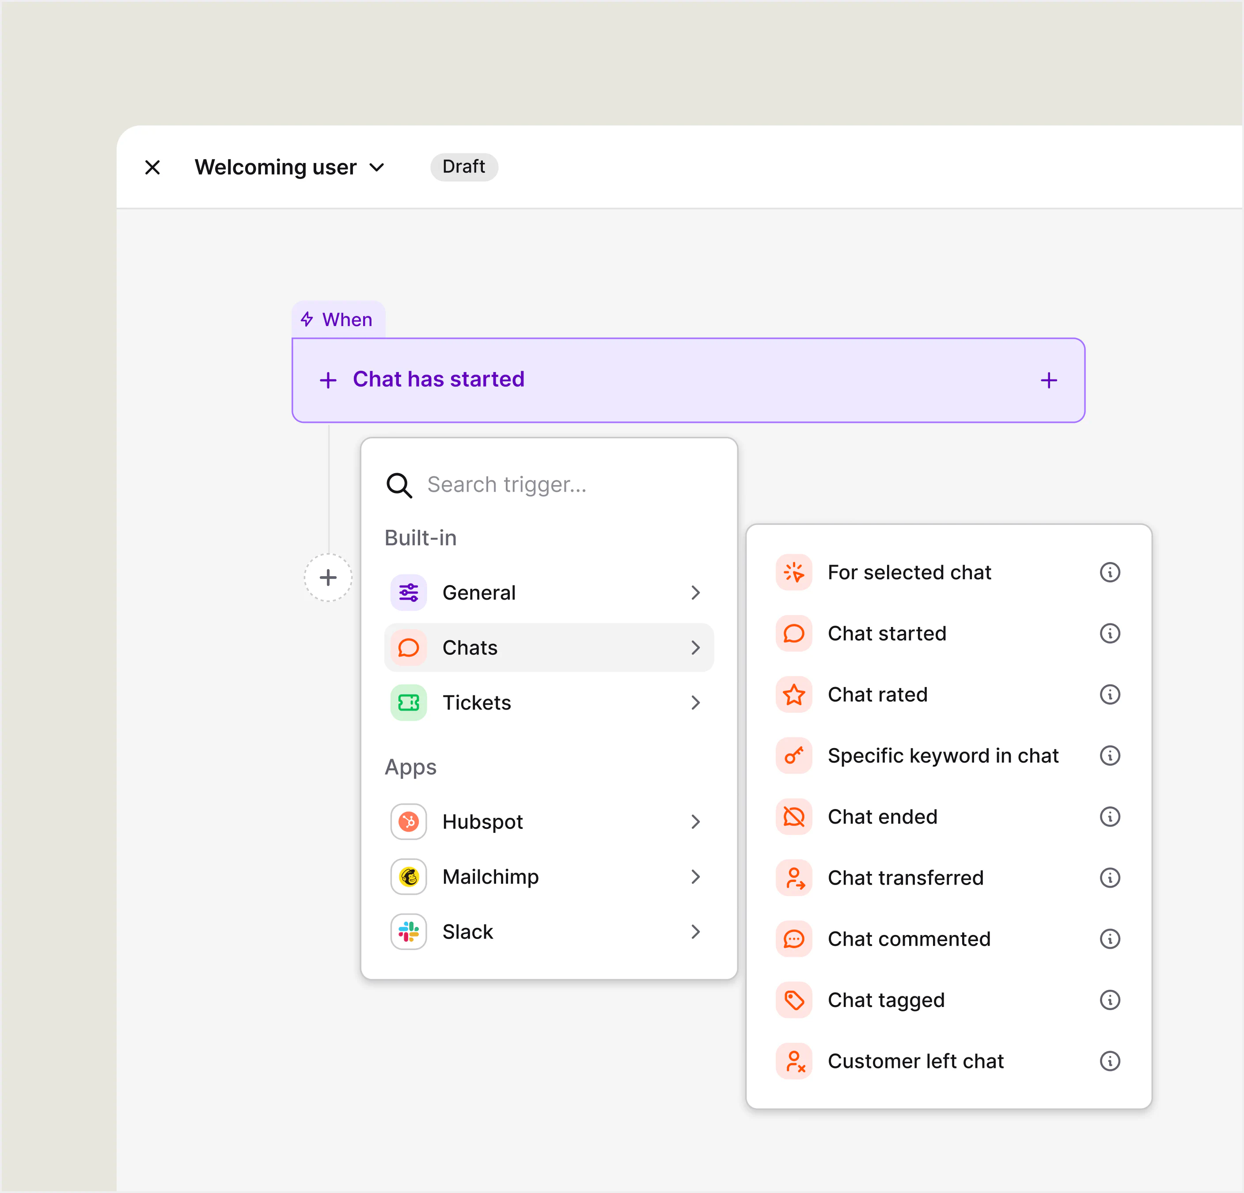Show info for Customer left chat
Viewport: 1244px width, 1193px height.
click(1109, 1061)
